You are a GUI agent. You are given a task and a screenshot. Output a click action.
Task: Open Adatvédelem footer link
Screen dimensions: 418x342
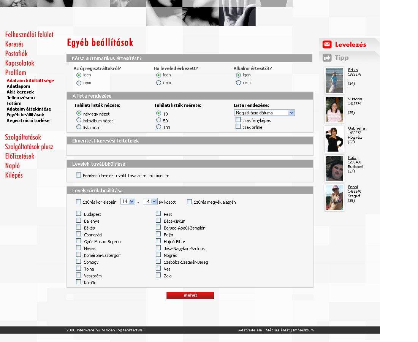point(250,330)
